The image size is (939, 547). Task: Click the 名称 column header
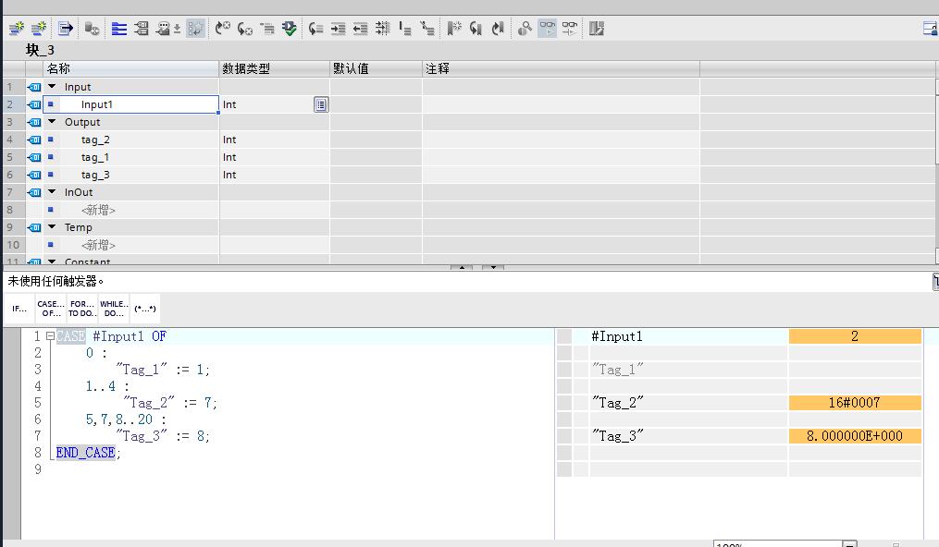tap(131, 68)
